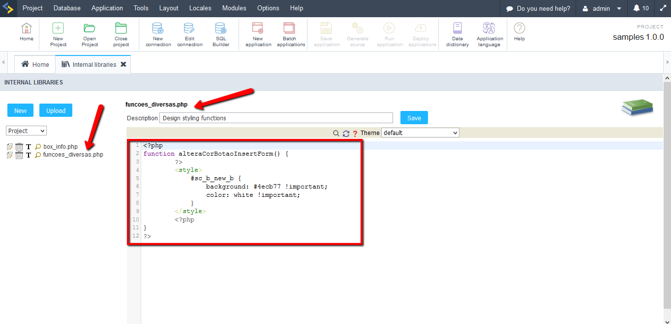This screenshot has height=324, width=671.
Task: Toggle fullscreen with the expand arrows icon
Action: (662, 8)
